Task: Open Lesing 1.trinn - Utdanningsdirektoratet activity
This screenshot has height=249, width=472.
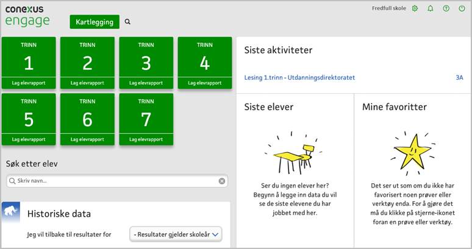Action: 299,78
